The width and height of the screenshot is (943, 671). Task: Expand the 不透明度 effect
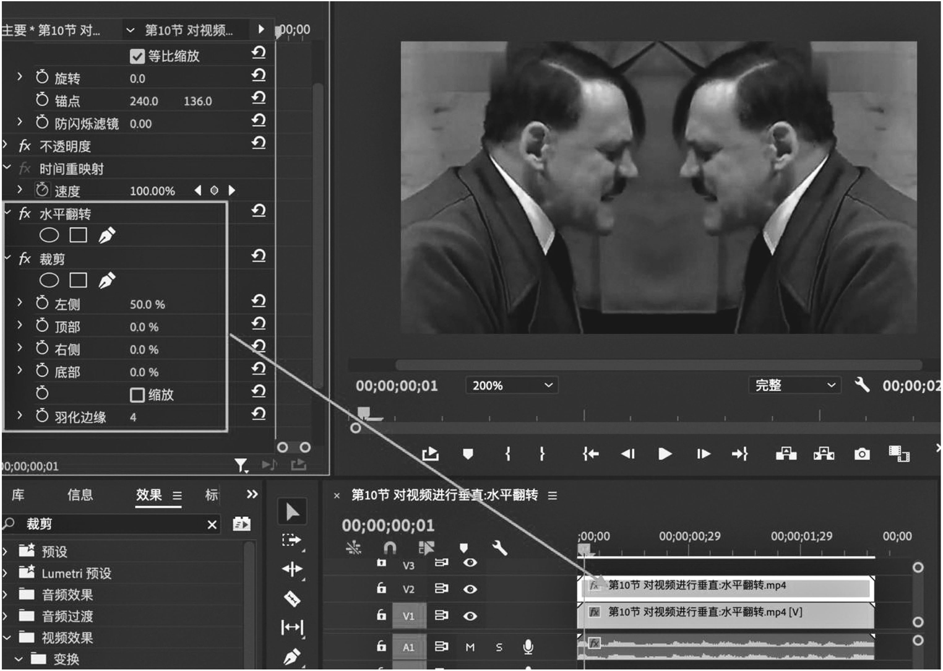click(6, 145)
